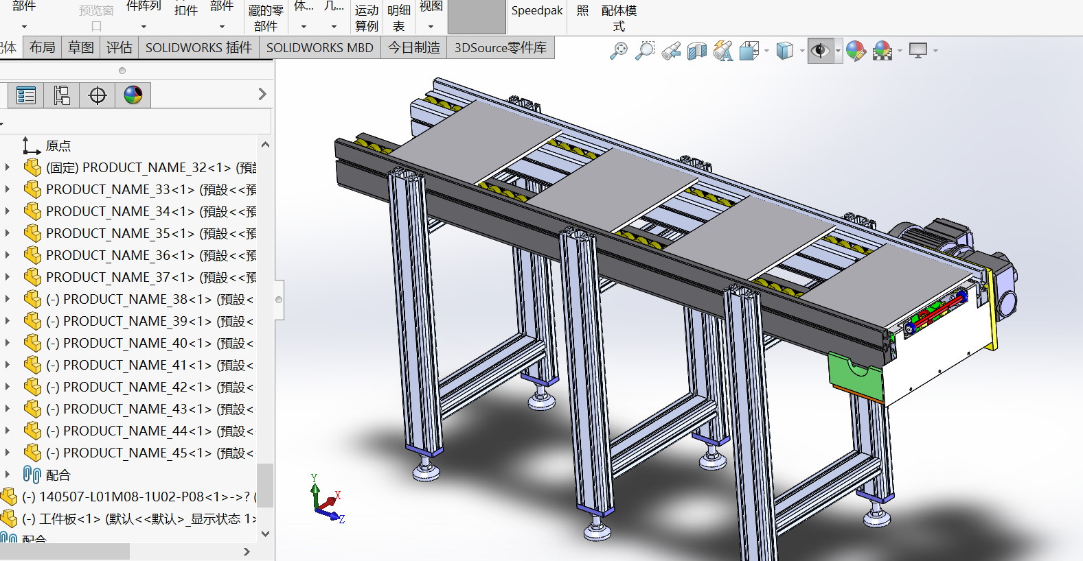Expand PRODUCT_NAME_32 tree node
The height and width of the screenshot is (561, 1083).
pyautogui.click(x=8, y=167)
